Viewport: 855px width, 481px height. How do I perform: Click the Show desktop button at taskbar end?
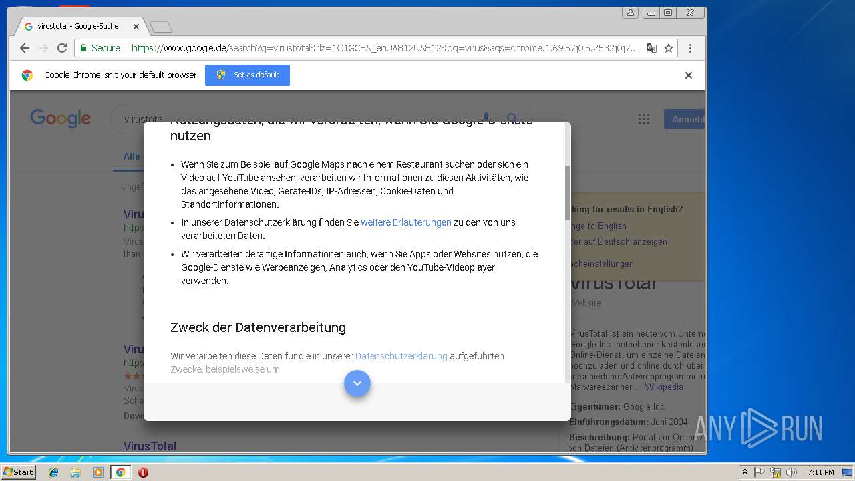(x=847, y=472)
